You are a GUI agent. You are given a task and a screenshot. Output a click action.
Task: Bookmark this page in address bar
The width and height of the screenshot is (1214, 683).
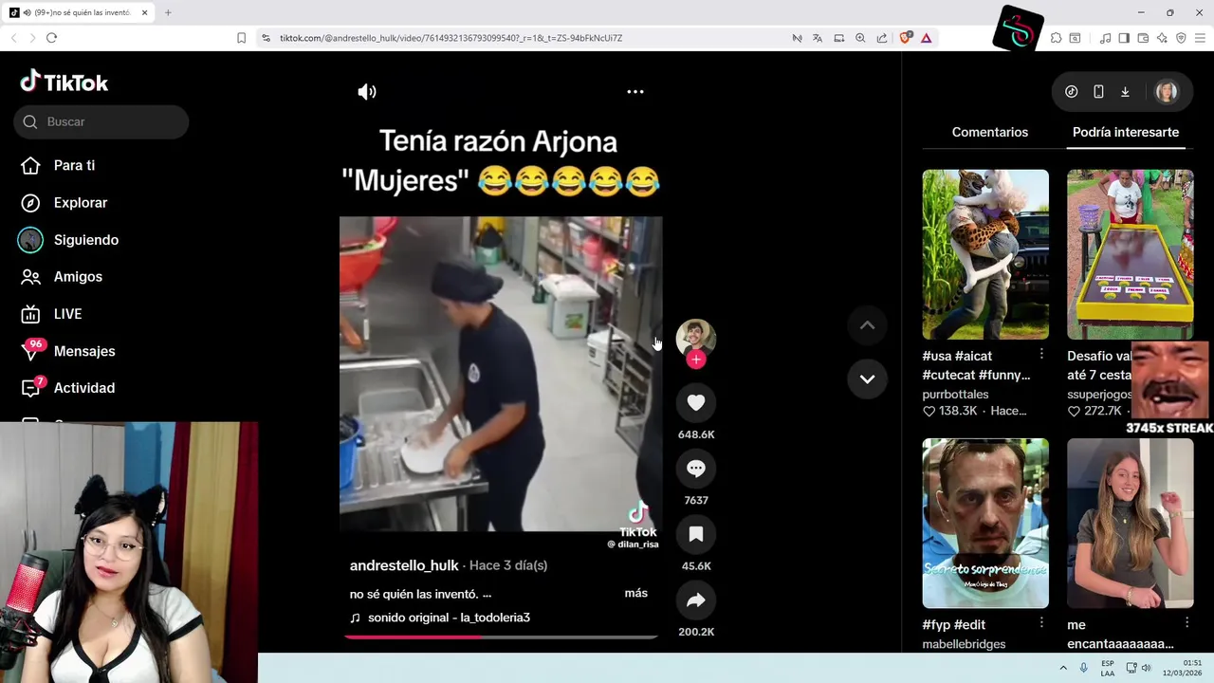(241, 38)
